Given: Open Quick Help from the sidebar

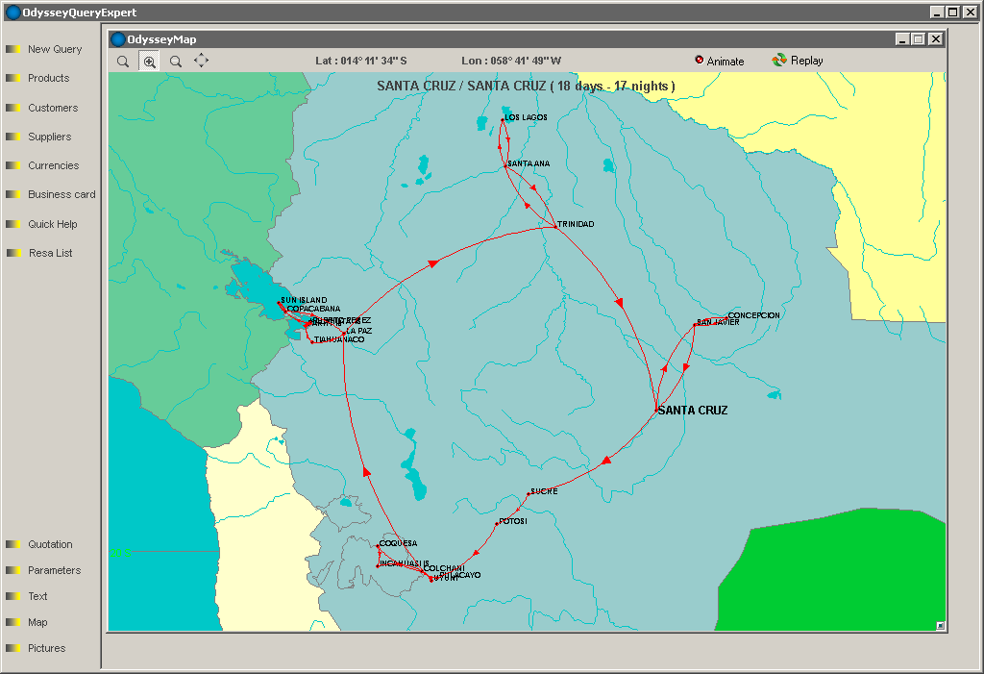Looking at the screenshot, I should point(52,224).
